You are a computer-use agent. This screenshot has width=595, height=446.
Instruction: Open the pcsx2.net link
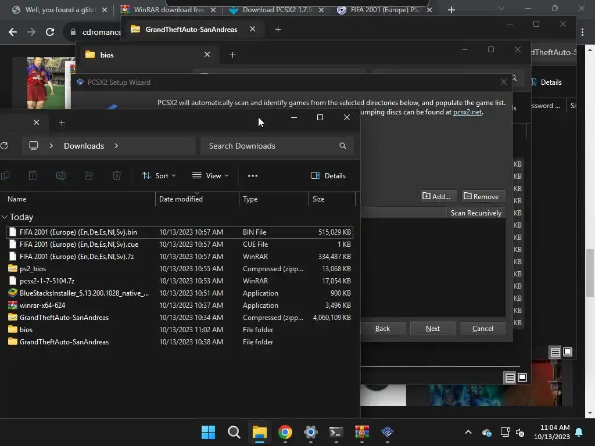click(x=468, y=112)
